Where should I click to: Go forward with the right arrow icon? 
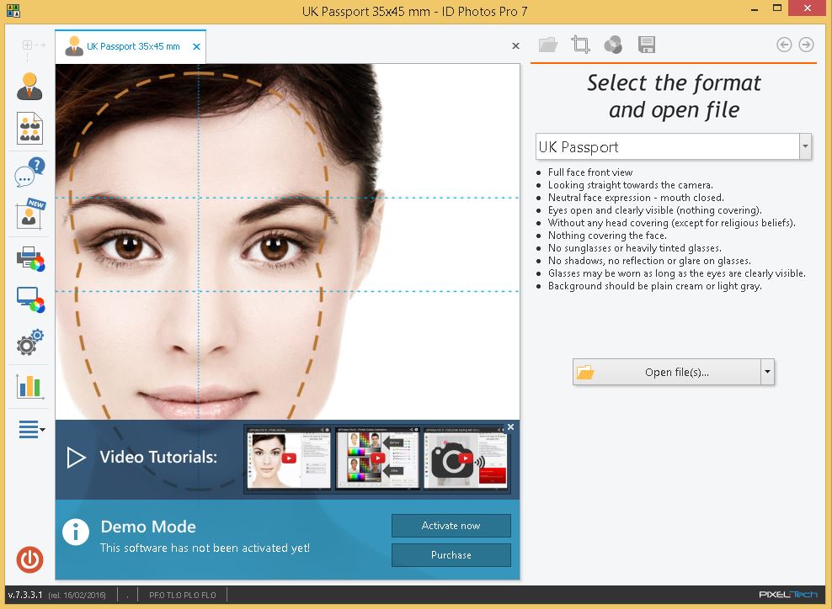(806, 45)
